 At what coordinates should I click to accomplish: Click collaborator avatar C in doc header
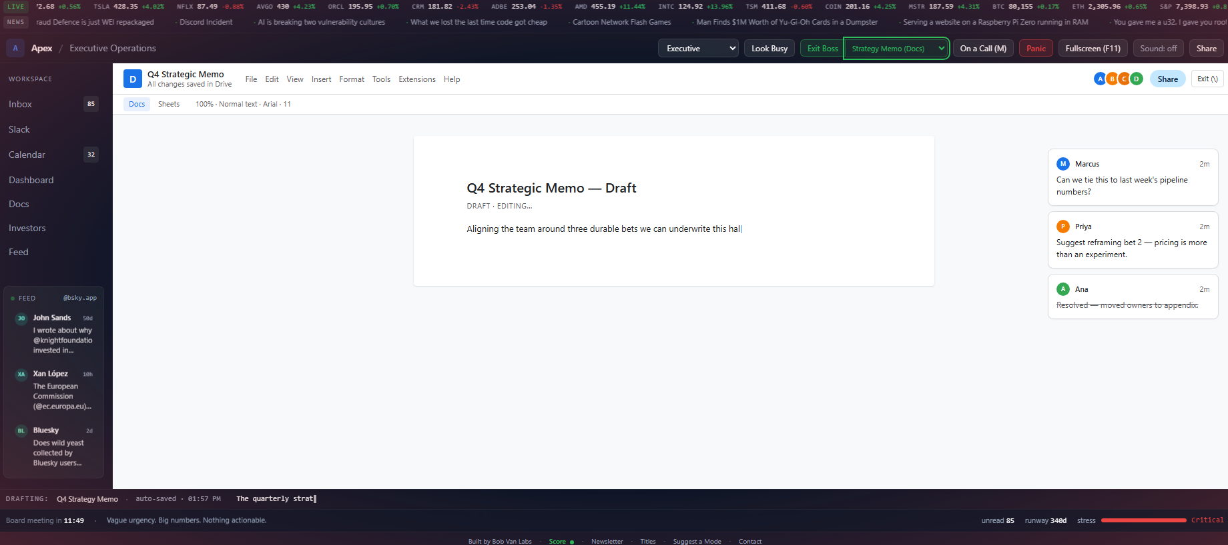pos(1124,79)
